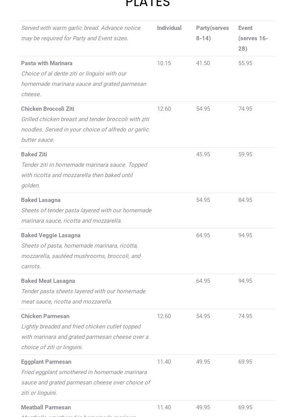Click the PLATES section heading
This screenshot has height=417, width=295.
(147, 3)
